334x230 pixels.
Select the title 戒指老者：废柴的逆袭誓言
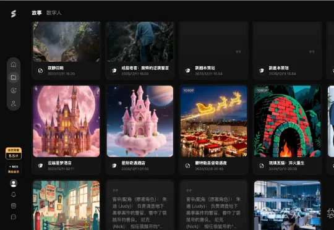coord(145,68)
